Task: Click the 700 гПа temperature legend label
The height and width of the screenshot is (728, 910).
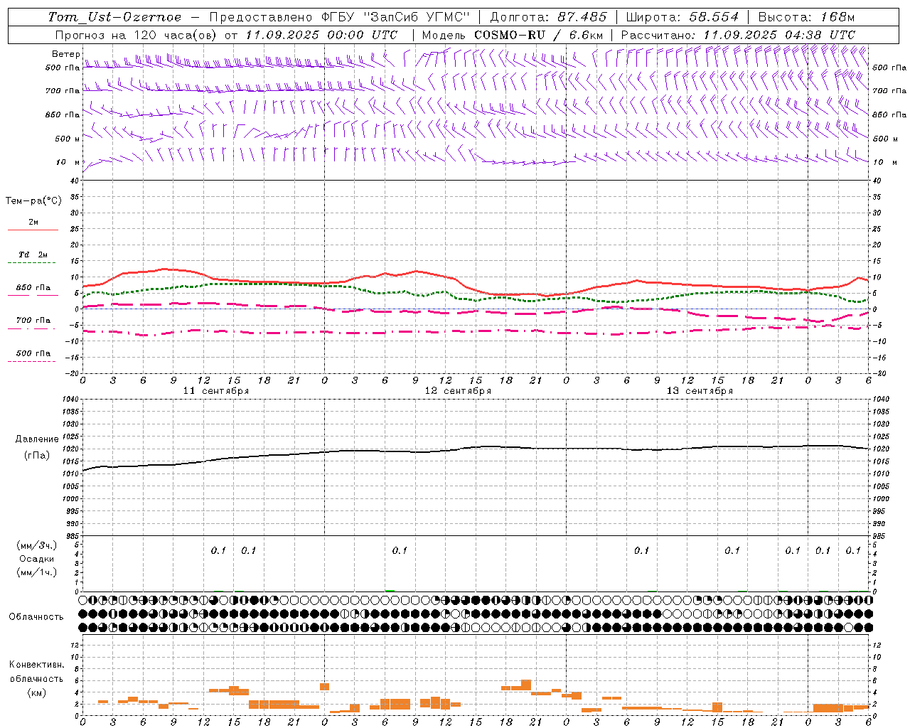Action: coord(33,321)
